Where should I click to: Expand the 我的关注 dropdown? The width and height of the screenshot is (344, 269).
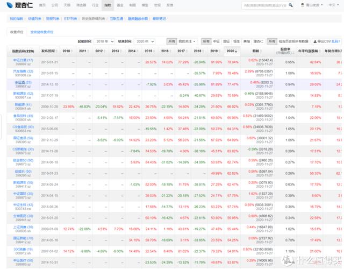[187, 41]
